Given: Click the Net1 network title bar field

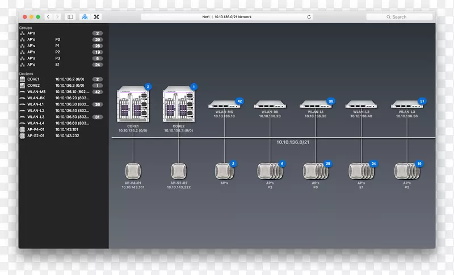Looking at the screenshot, I should pyautogui.click(x=227, y=17).
